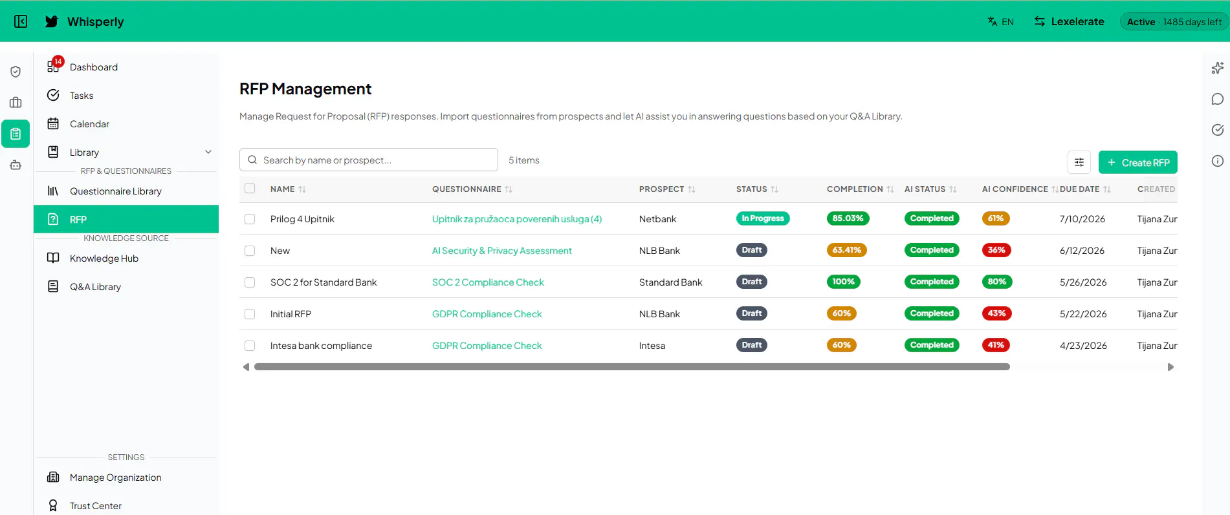Open Upitnik za pružaoca poverenih usluga link
This screenshot has height=515, width=1230.
tap(517, 219)
